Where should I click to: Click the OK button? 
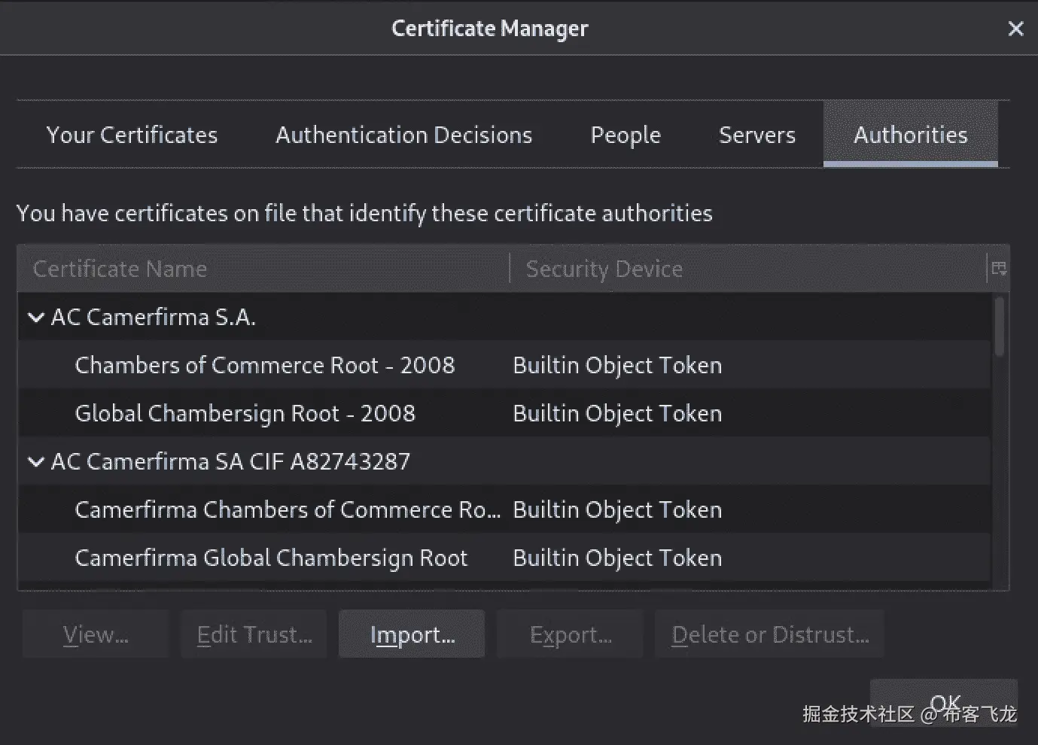point(944,702)
